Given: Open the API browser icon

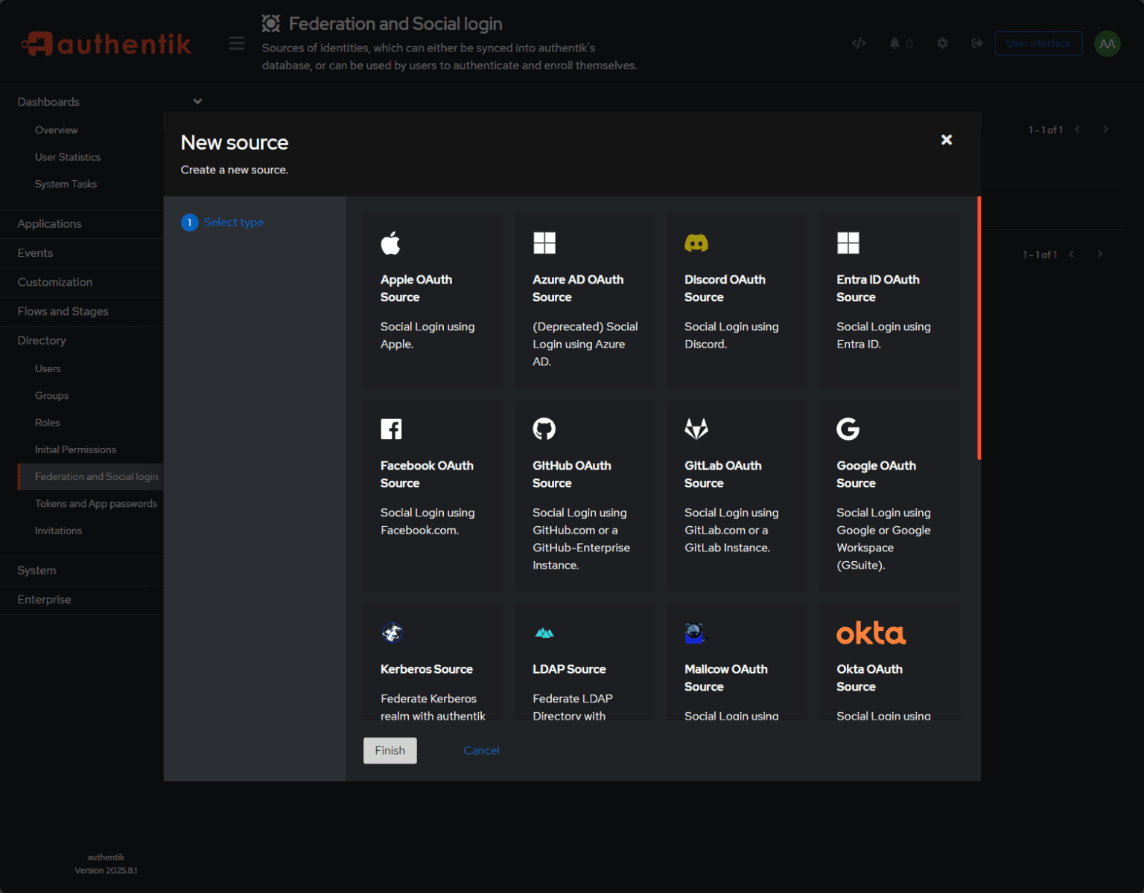Looking at the screenshot, I should tap(859, 43).
